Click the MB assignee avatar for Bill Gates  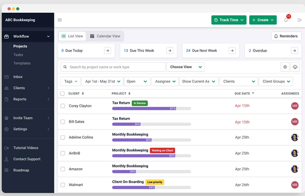click(x=295, y=122)
